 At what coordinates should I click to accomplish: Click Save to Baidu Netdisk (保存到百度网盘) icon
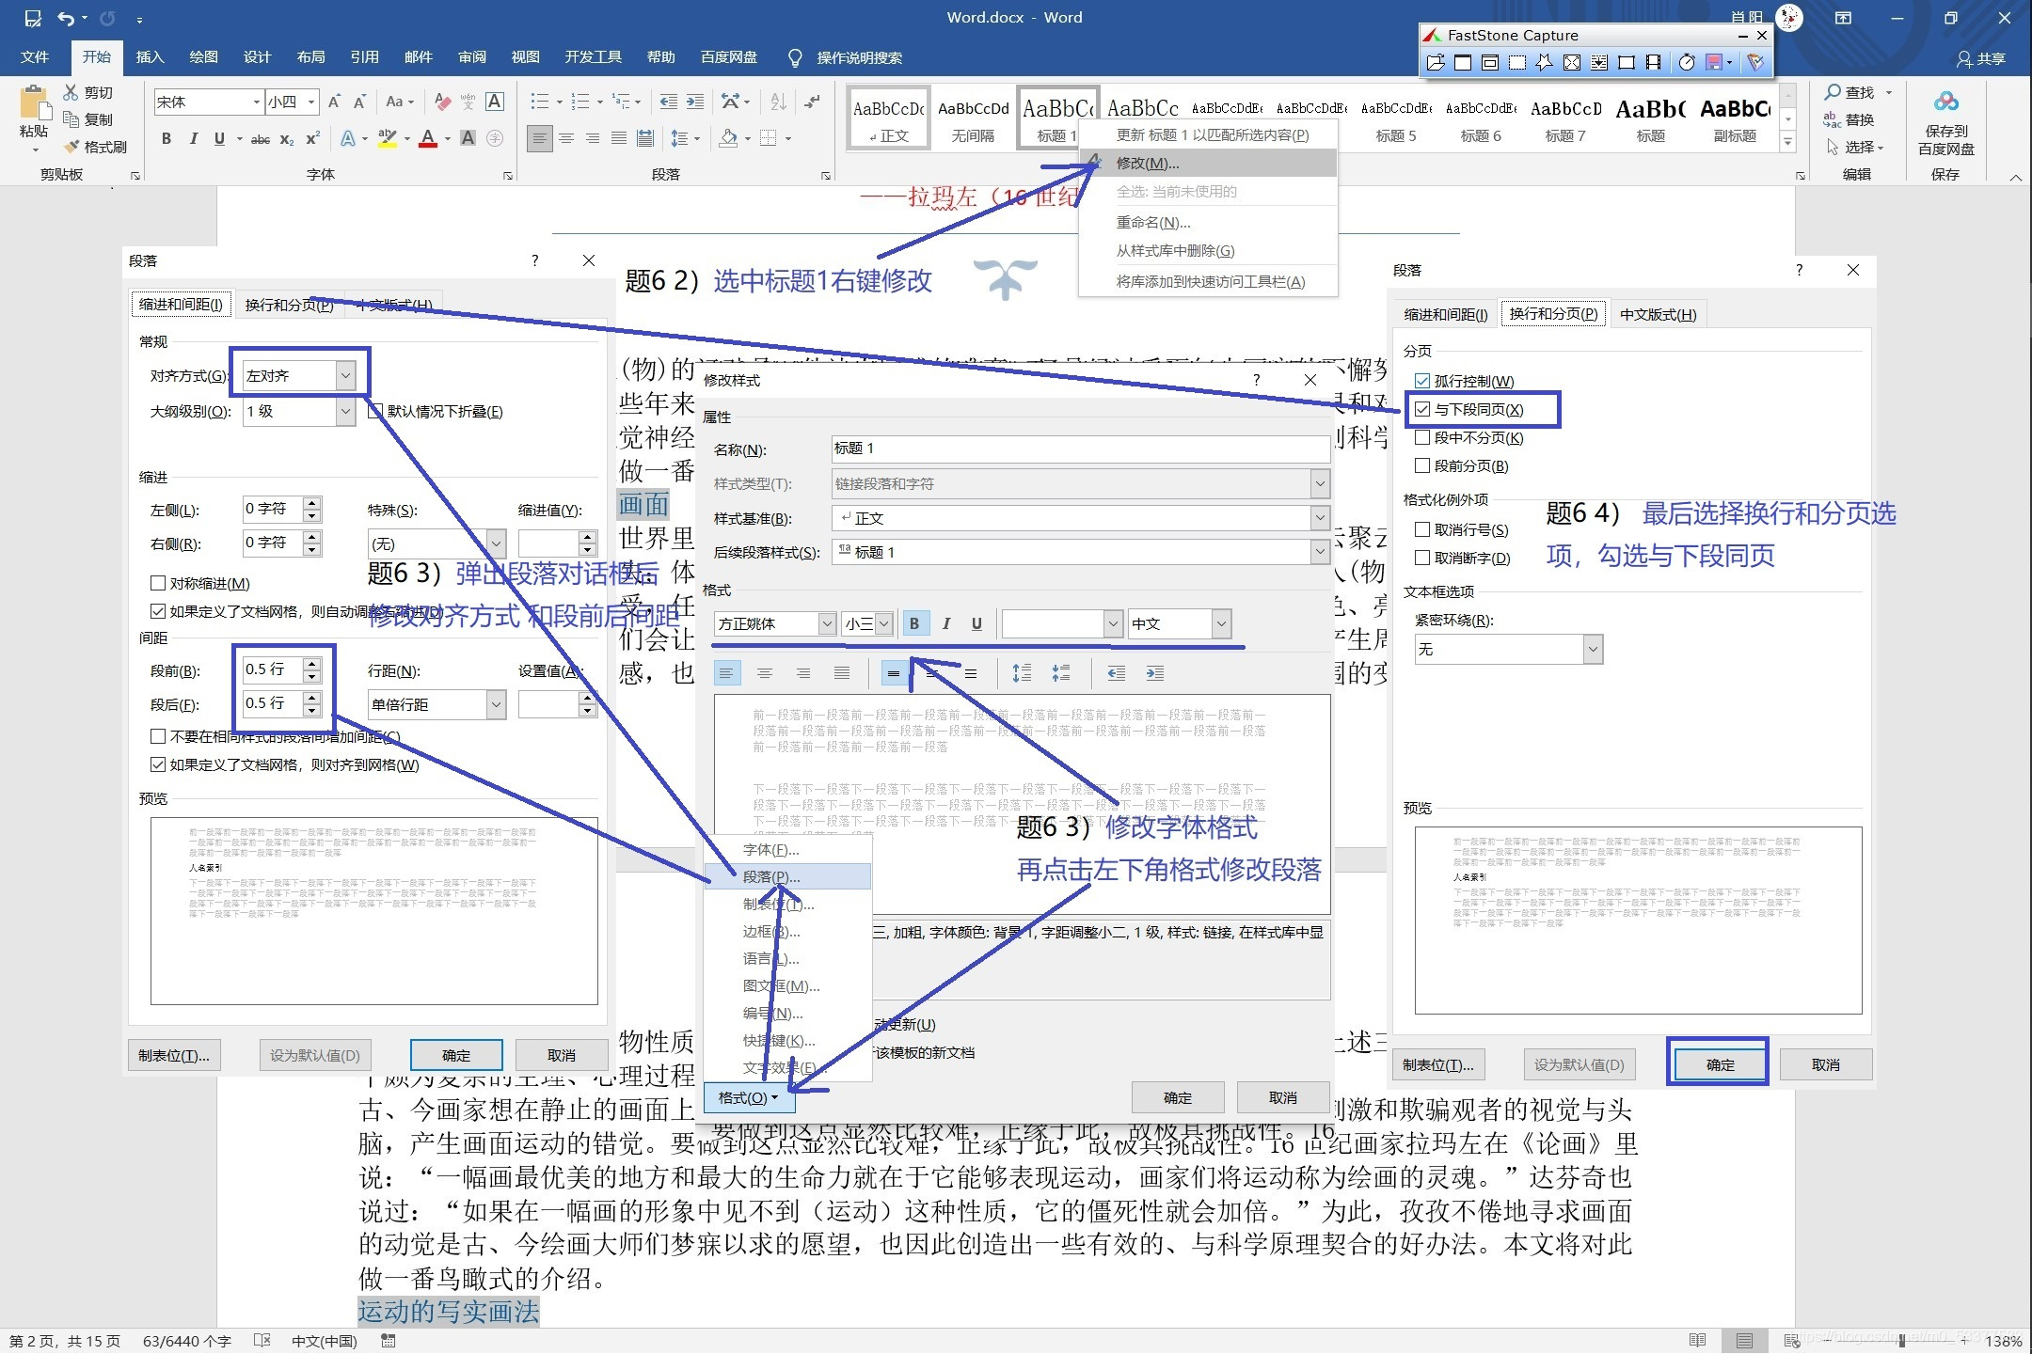[1945, 122]
